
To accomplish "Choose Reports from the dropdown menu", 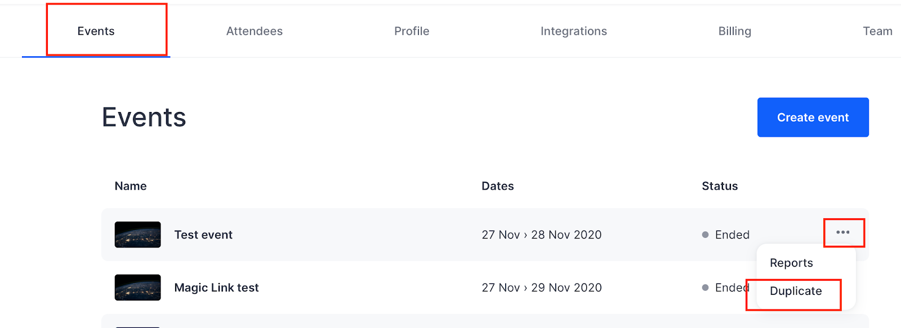I will [791, 263].
